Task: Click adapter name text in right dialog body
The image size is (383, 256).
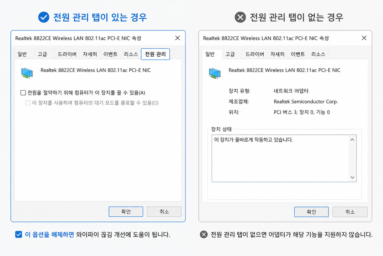Action: 284,70
